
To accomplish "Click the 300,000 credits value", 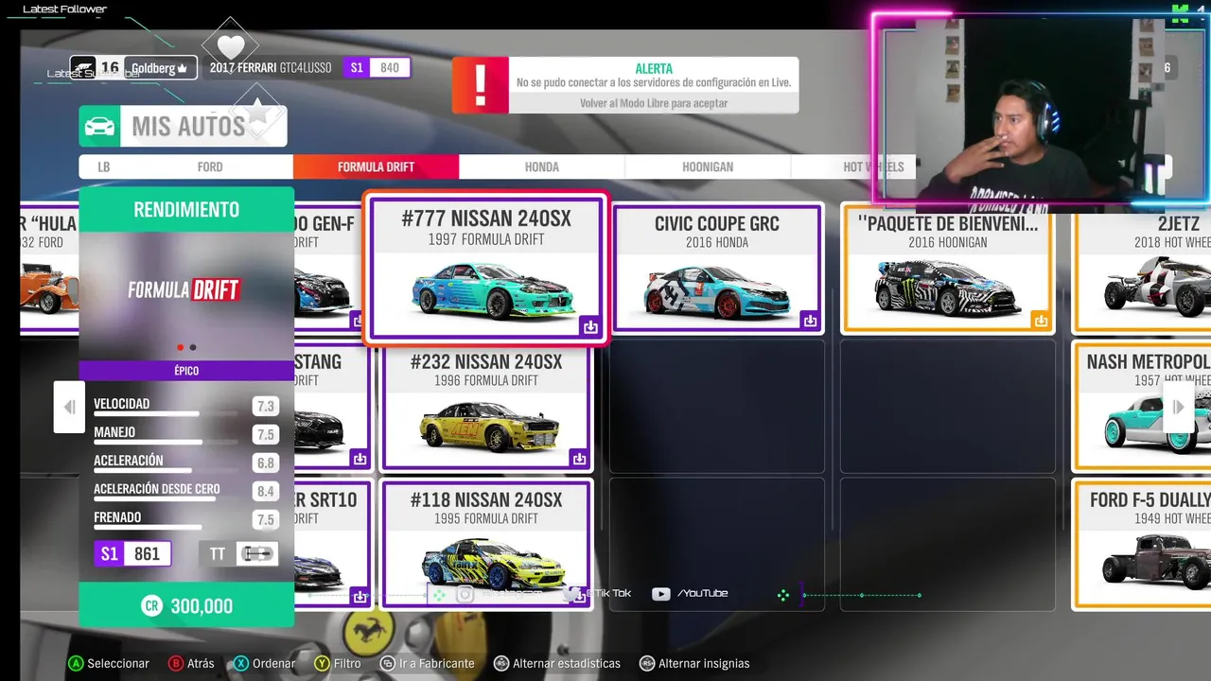I will point(202,606).
